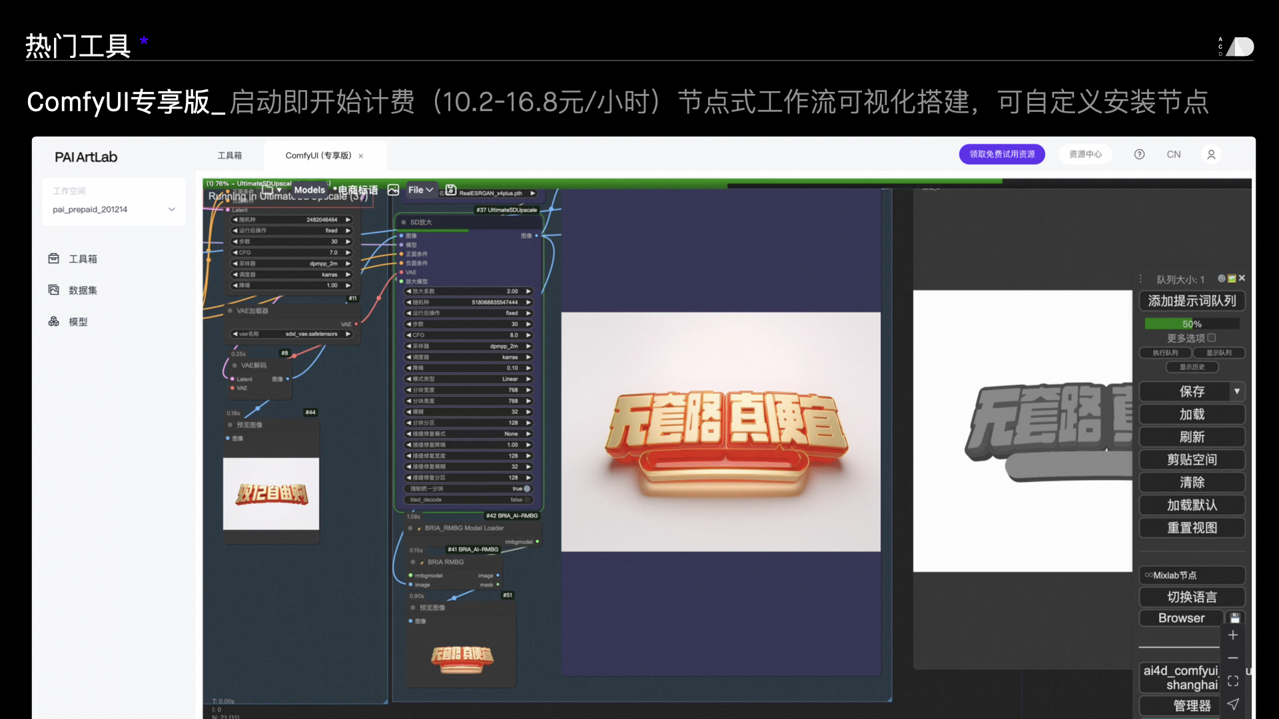This screenshot has height=719, width=1279.
Task: Increase 放大系数 2.00 with right arrow
Action: [x=528, y=291]
